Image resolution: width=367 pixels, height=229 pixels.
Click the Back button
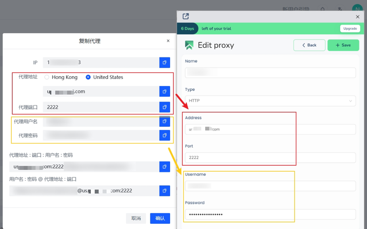click(x=309, y=45)
